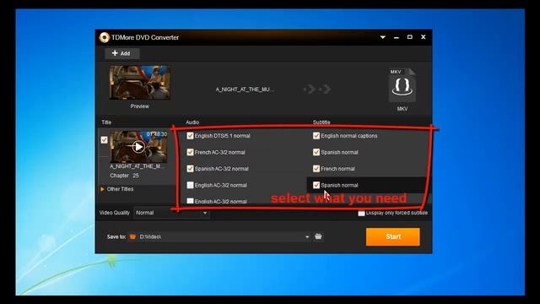Screen dimensions: 540x304
Task: Open the title bar dropdown menu arrow
Action: click(x=382, y=37)
